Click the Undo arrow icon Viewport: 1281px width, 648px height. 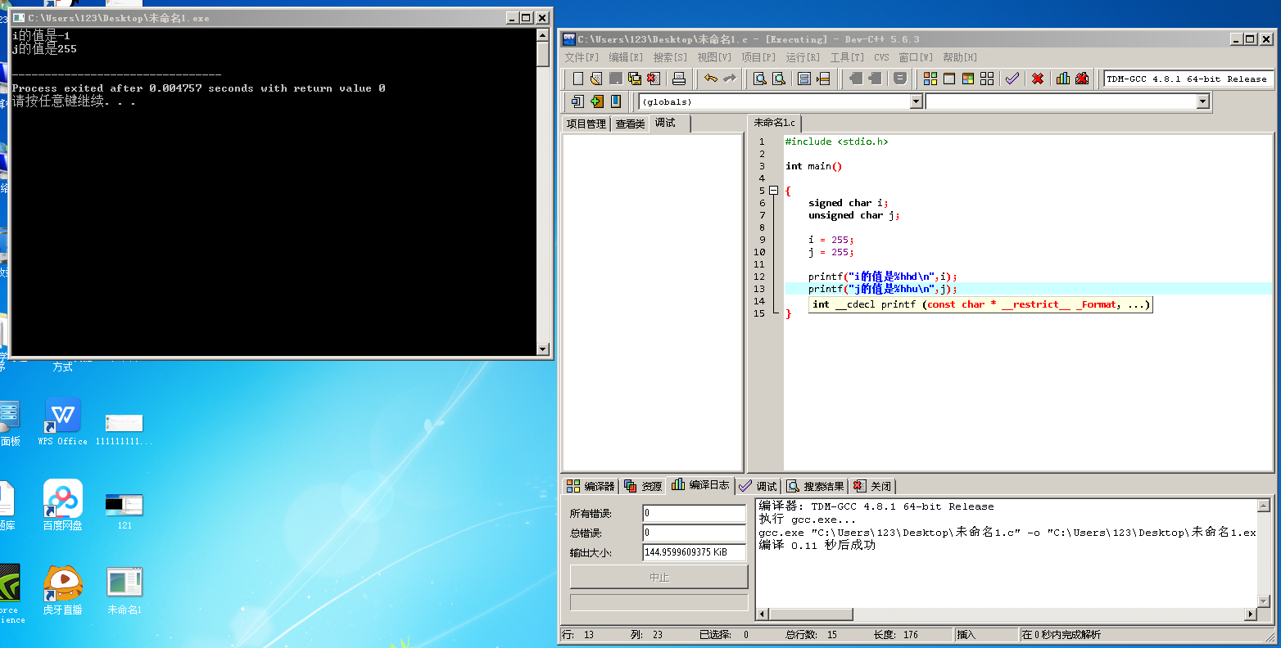tap(711, 79)
